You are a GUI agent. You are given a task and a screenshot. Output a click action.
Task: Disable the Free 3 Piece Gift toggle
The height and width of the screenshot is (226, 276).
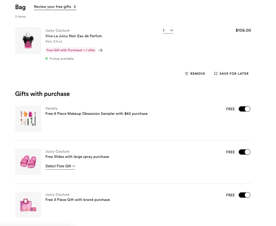tap(244, 195)
